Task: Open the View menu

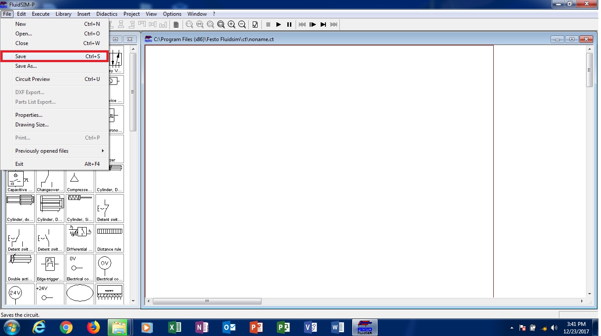Action: (151, 14)
